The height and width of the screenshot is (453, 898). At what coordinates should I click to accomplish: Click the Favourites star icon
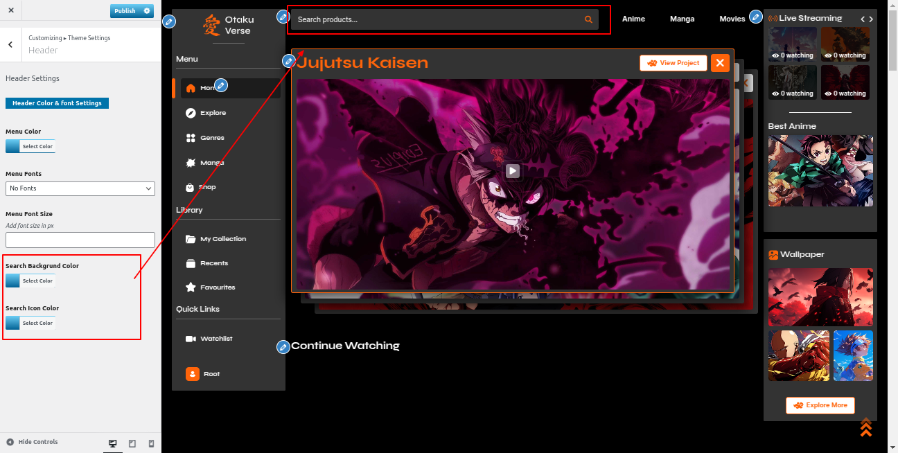tap(191, 287)
